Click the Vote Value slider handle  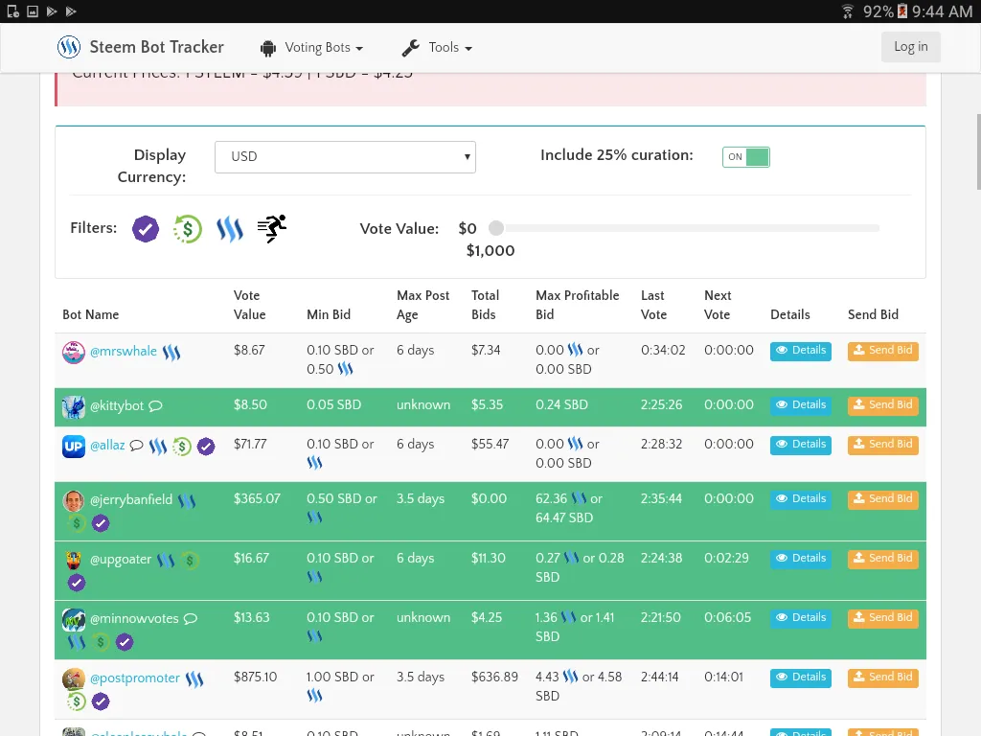[496, 228]
